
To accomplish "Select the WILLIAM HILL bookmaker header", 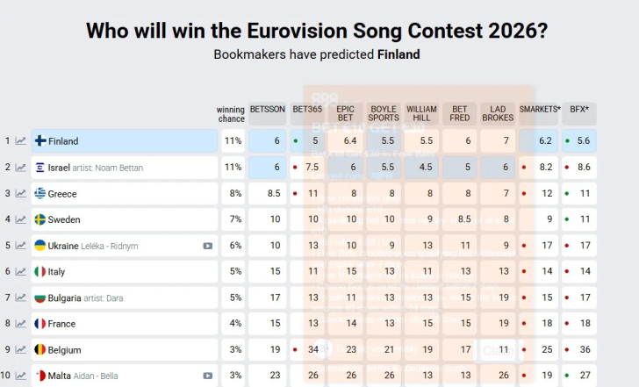I will (x=421, y=113).
